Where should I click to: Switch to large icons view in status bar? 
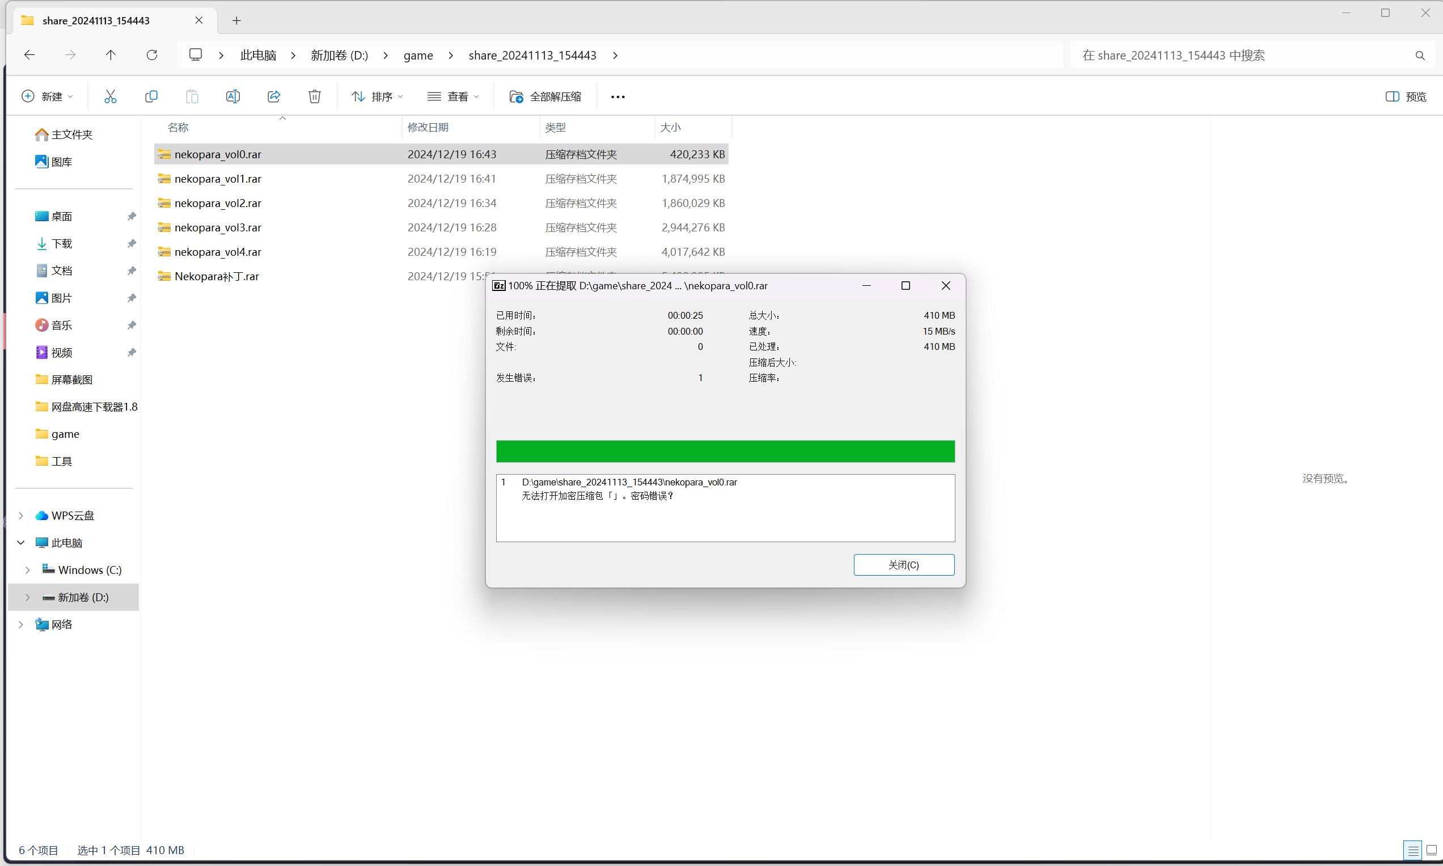1431,850
